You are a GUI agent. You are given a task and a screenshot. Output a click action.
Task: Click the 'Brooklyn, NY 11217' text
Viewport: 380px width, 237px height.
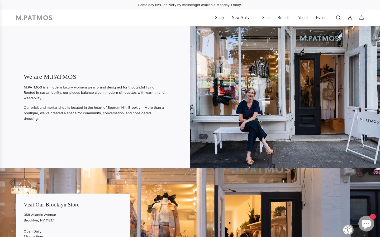pos(39,220)
